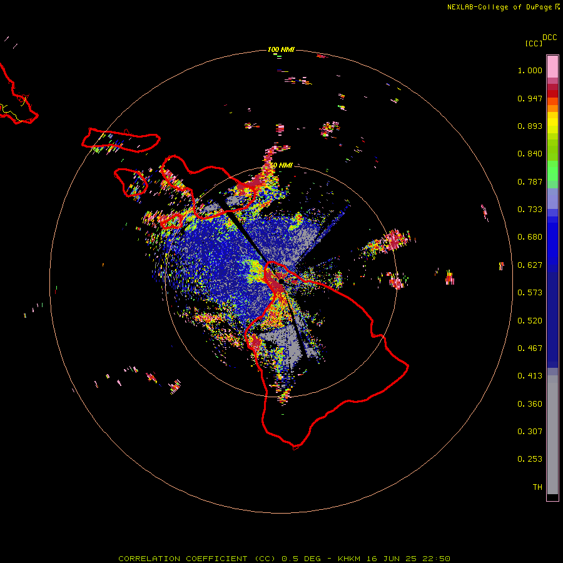Click the Correlation Coefficient KHKM caption at bottom
The height and width of the screenshot is (563, 563).
(x=285, y=559)
